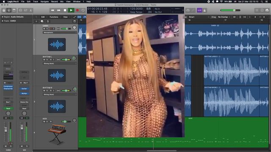The image size is (271, 152).
Task: Click the Global Tracks button in track header
Action: (x=75, y=22)
